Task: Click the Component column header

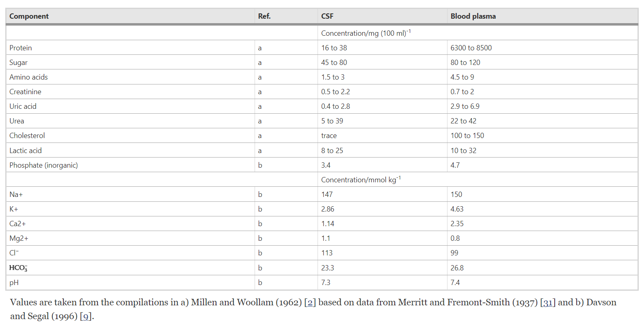Action: (29, 16)
